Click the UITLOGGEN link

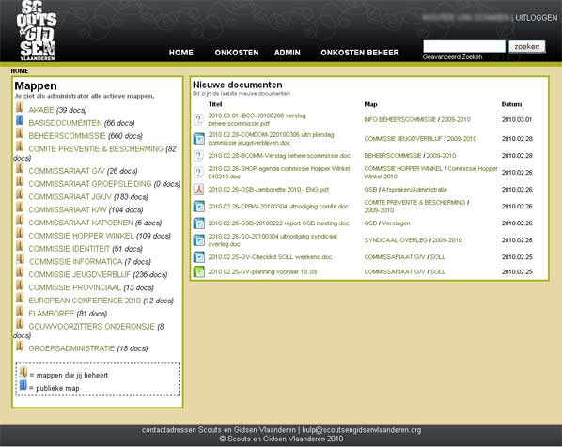coord(537,18)
